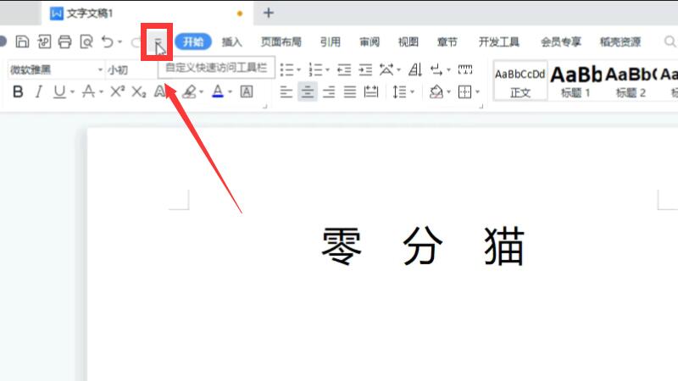Click the Save icon in quick access toolbar
Image resolution: width=678 pixels, height=381 pixels.
23,41
